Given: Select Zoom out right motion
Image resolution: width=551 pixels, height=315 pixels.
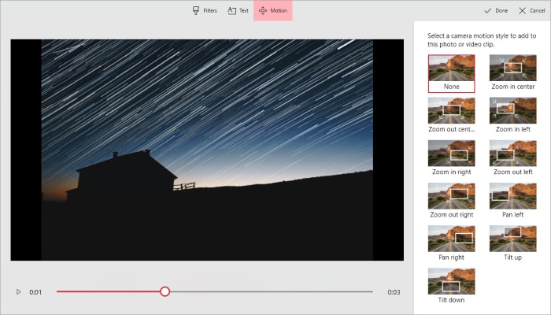Looking at the screenshot, I should [452, 201].
